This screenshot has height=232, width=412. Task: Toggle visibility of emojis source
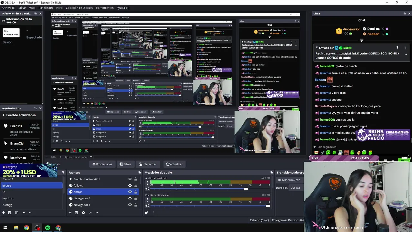130,192
